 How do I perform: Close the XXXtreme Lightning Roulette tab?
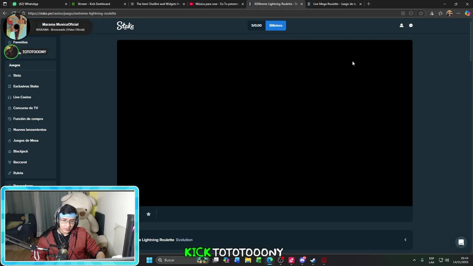[302, 4]
